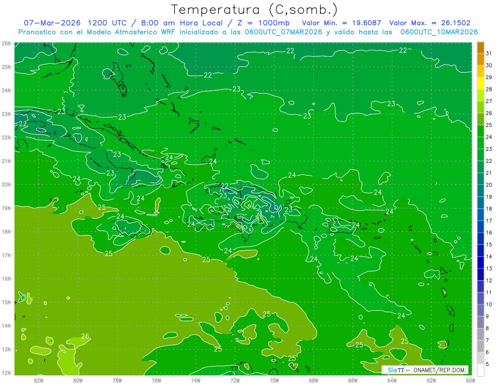500x386 pixels.
Task: Click the '66W' longitude axis label
Action: coord(352,380)
